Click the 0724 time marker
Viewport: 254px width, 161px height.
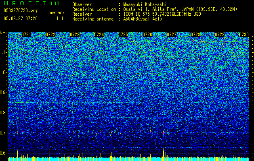pyautogui.click(x=99, y=35)
